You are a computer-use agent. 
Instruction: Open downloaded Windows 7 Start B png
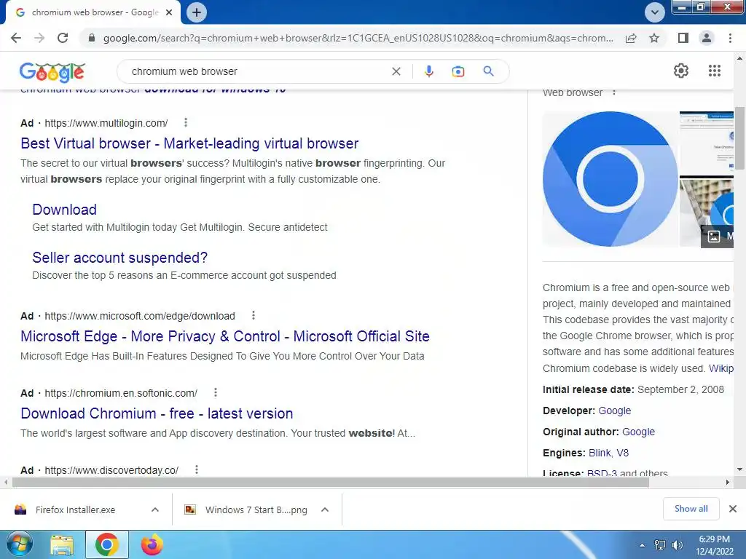tap(256, 510)
